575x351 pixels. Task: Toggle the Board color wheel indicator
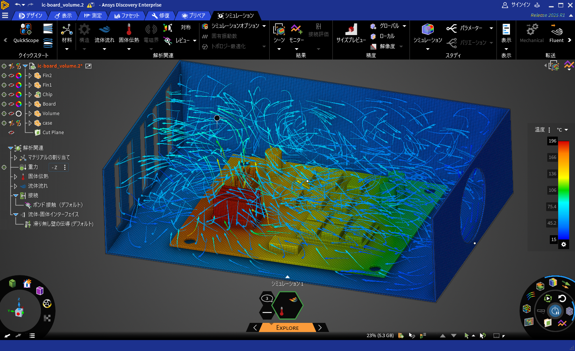point(19,104)
